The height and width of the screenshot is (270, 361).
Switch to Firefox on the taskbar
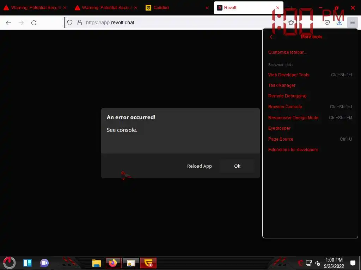pyautogui.click(x=113, y=263)
